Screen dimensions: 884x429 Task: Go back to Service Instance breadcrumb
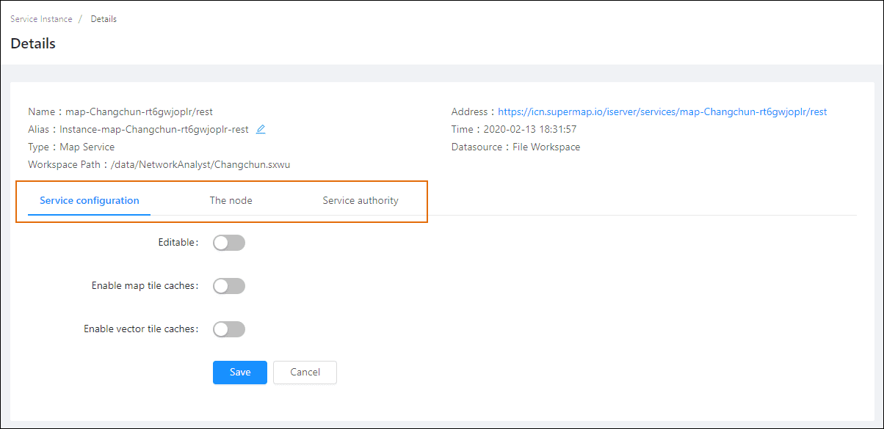(41, 19)
